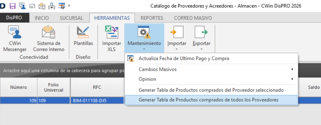
Task: Expand the Importar dropdown arrow
Action: click(x=177, y=49)
